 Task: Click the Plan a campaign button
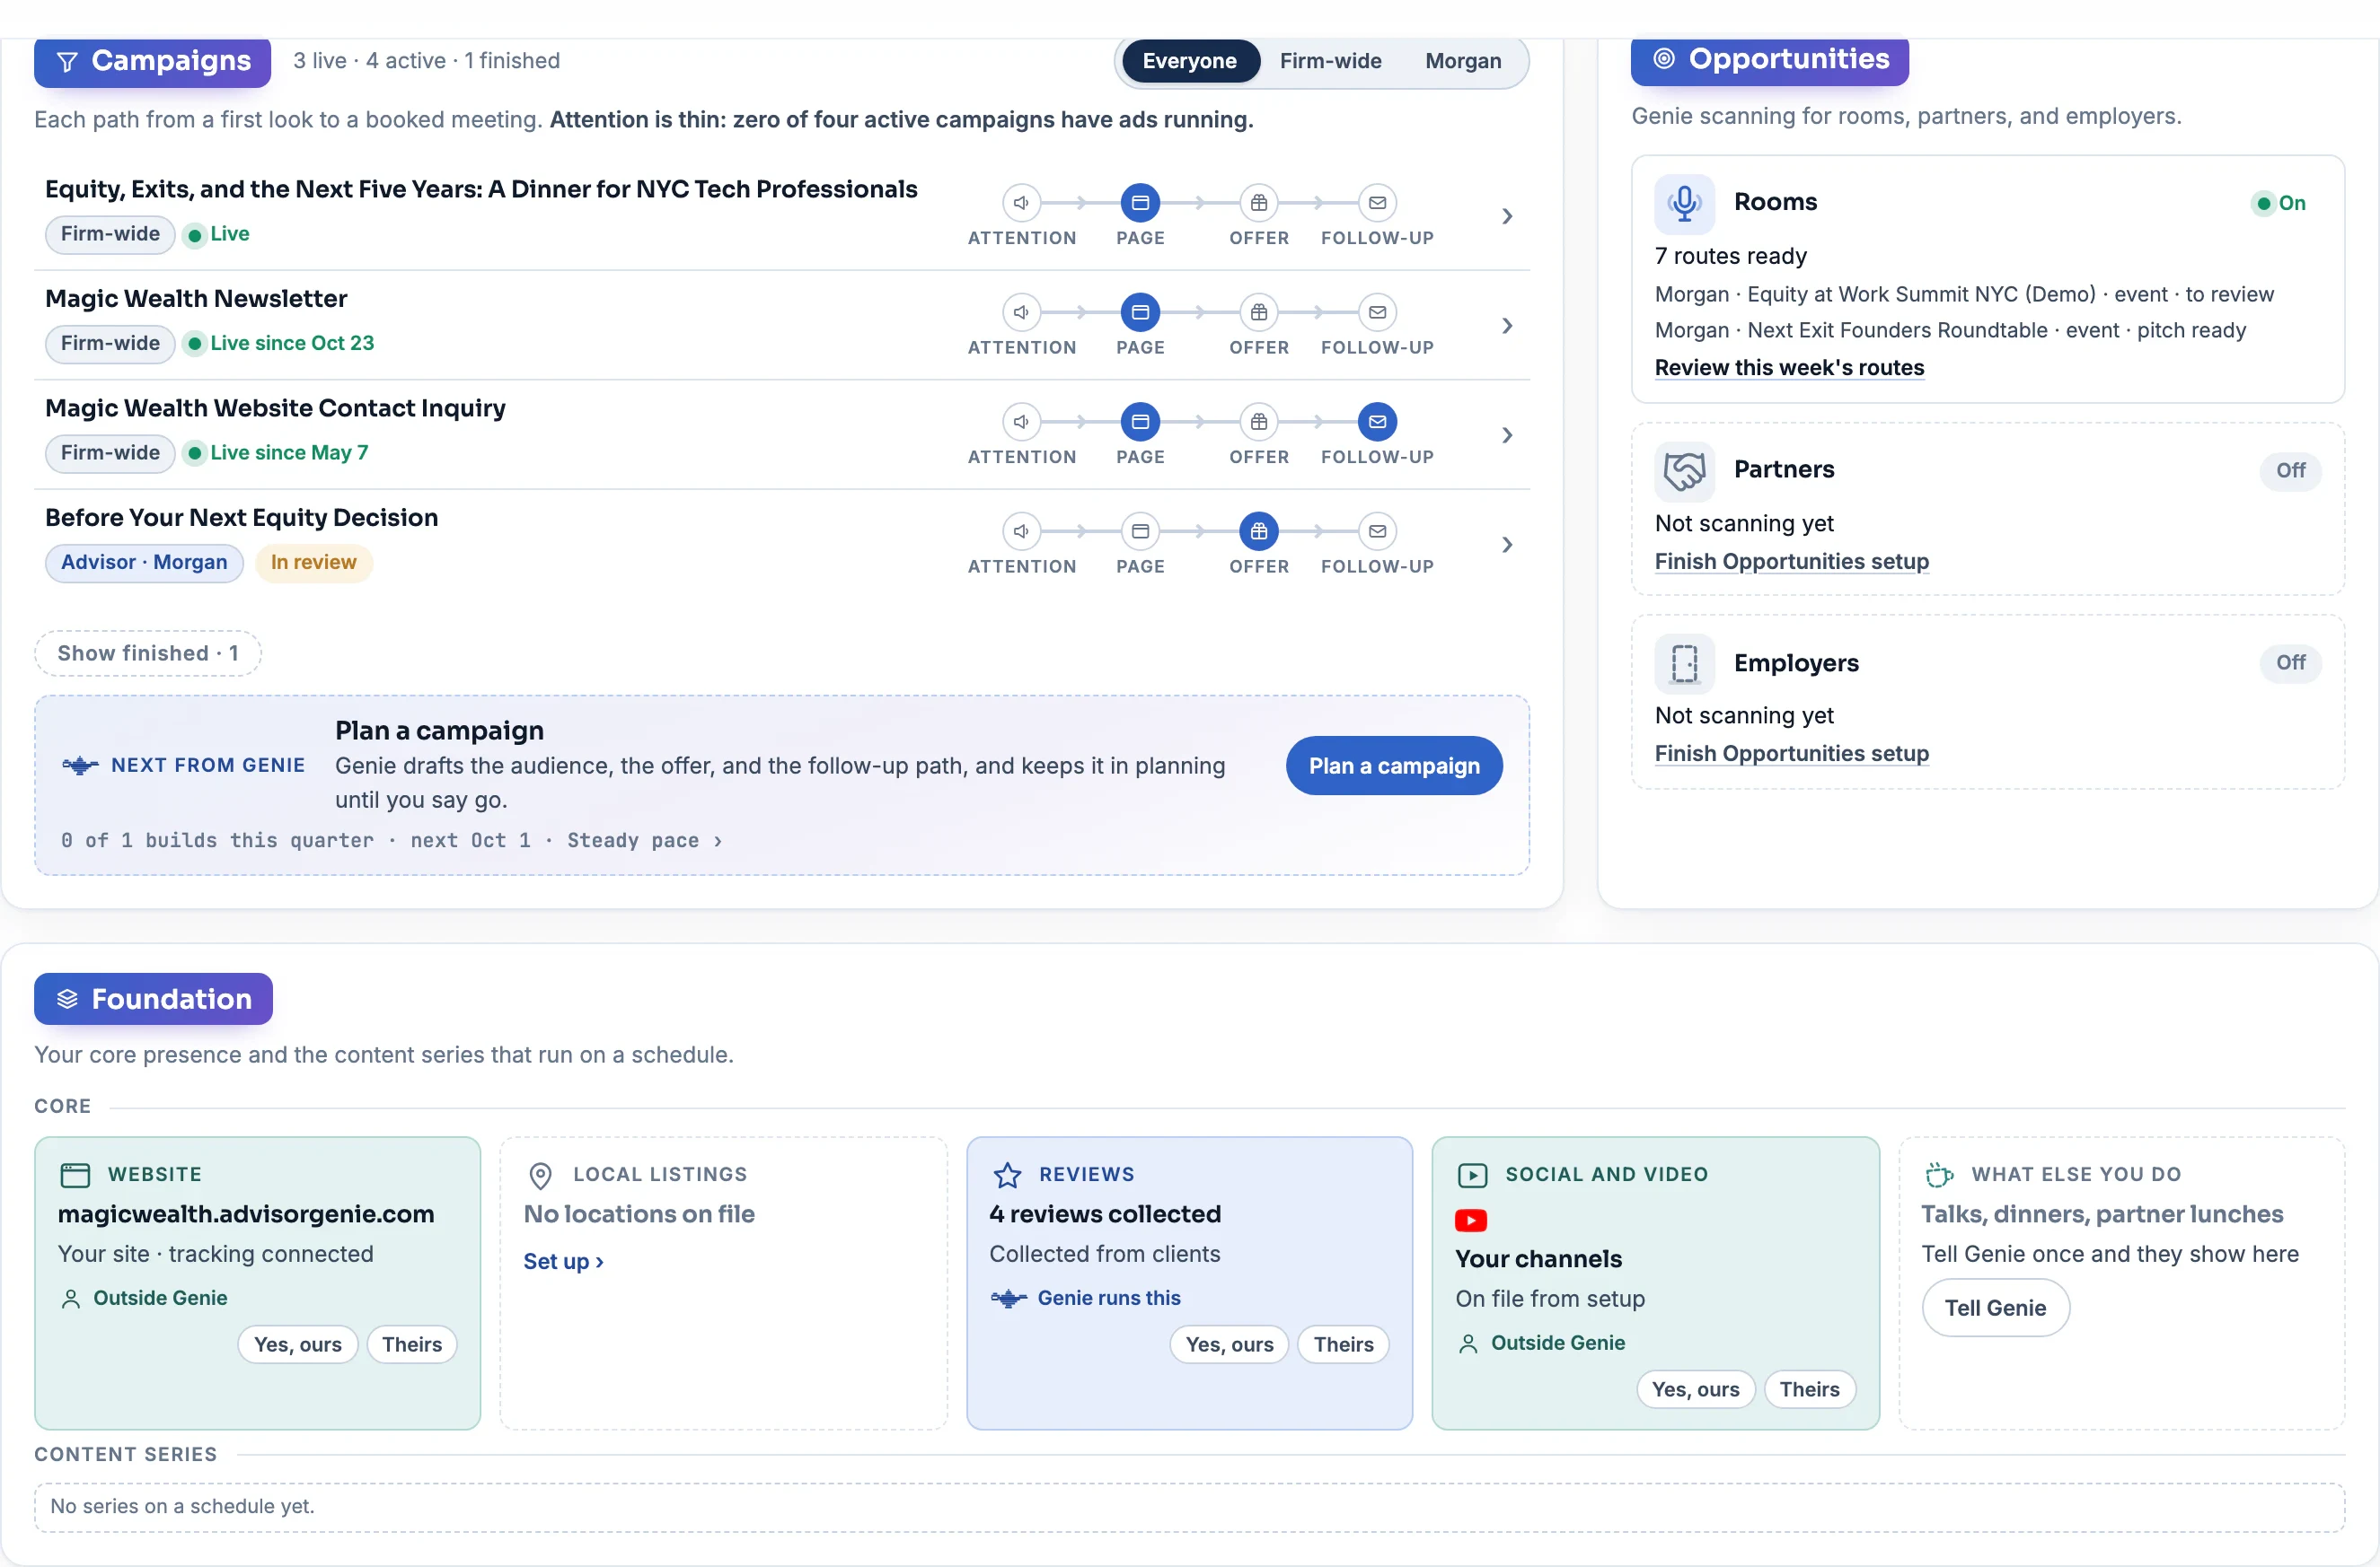[x=1394, y=766]
